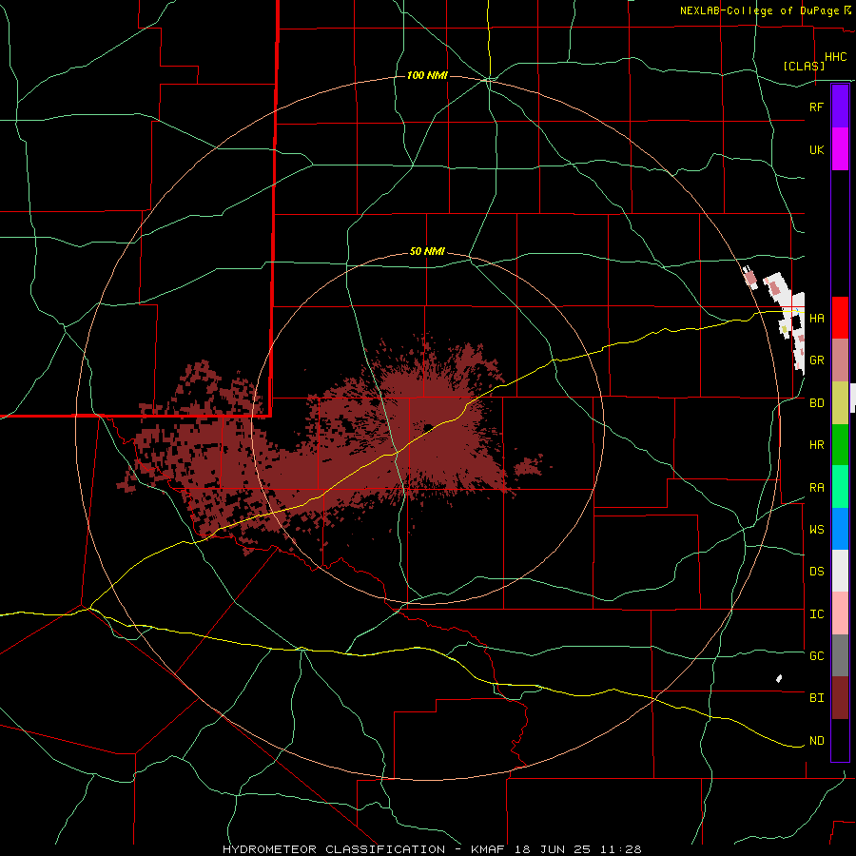The width and height of the screenshot is (856, 856).
Task: Click the "BD" legend label
Action: coord(816,403)
